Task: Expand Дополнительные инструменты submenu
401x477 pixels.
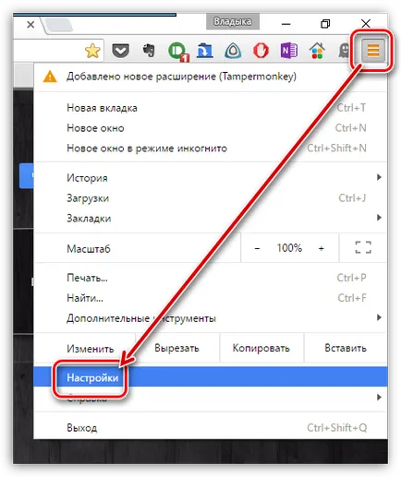Action: coord(210,318)
